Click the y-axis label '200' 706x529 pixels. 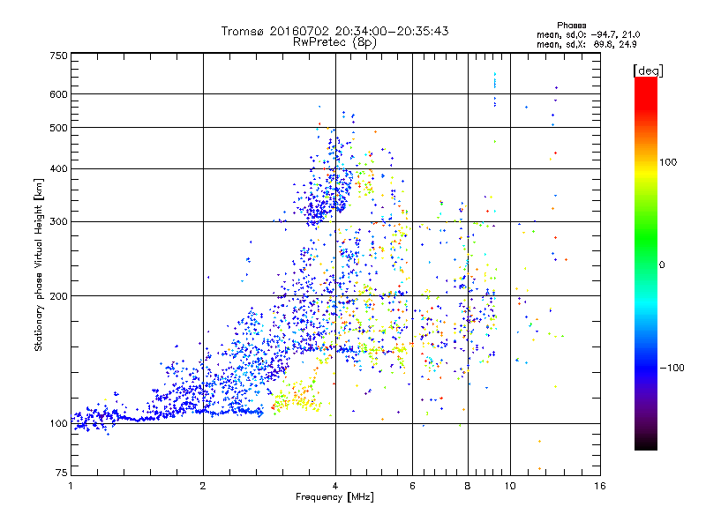pos(59,296)
